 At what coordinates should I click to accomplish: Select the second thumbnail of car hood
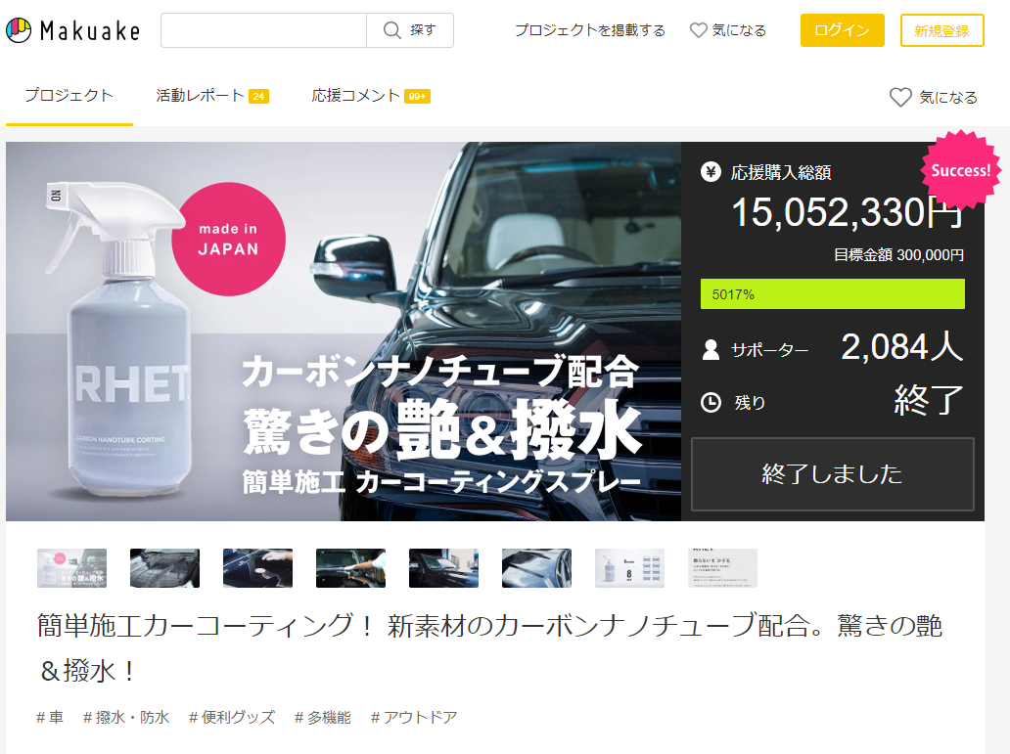tap(164, 568)
